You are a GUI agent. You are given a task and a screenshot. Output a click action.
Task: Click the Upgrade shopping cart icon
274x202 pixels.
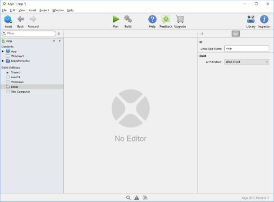(180, 19)
